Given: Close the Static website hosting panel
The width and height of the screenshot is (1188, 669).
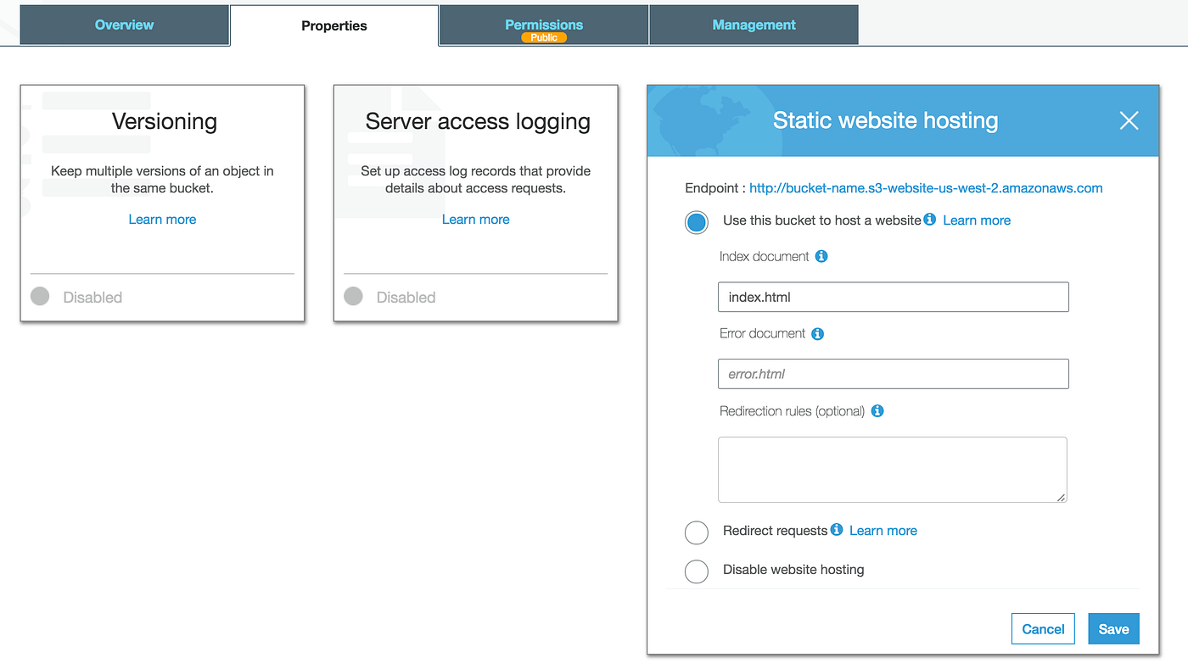Looking at the screenshot, I should click(1129, 121).
